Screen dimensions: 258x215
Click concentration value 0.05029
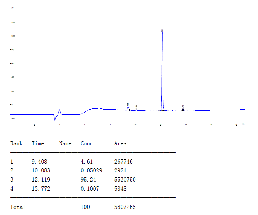tap(91, 170)
